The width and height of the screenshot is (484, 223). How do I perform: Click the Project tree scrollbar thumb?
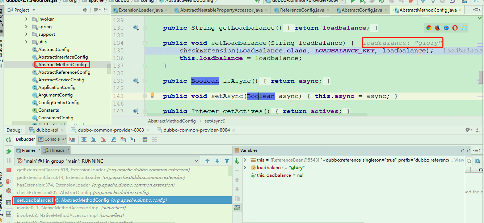click(x=108, y=68)
